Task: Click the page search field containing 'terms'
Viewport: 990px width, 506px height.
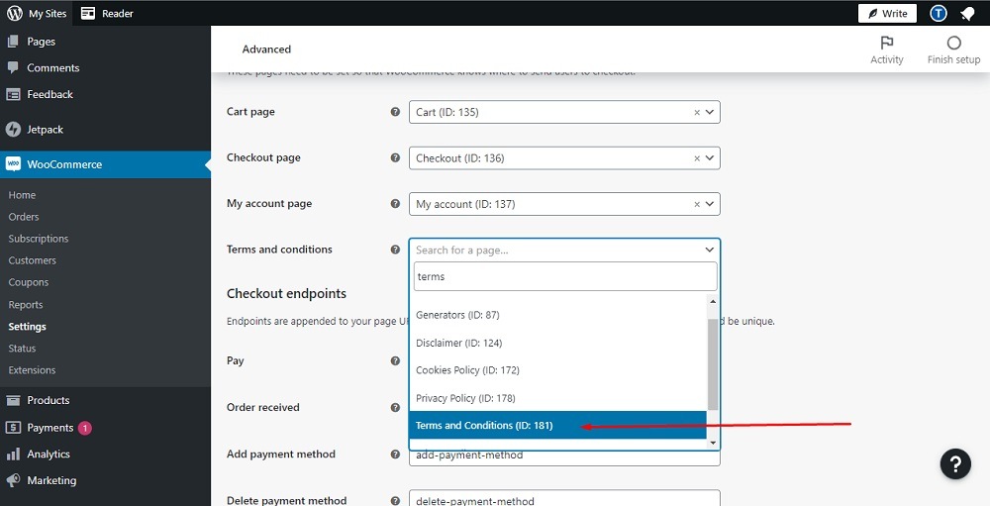Action: click(x=565, y=276)
